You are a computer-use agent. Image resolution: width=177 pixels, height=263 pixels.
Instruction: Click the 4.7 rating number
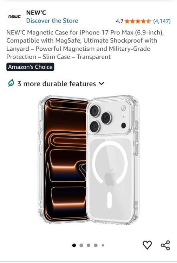pos(119,21)
